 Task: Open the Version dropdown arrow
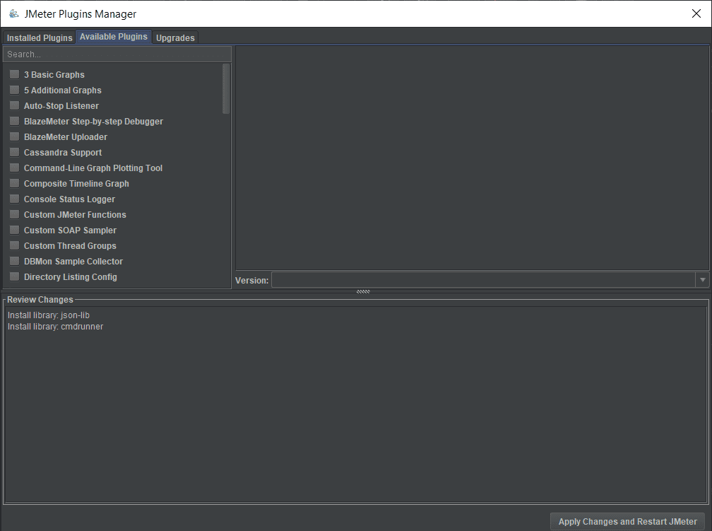click(702, 280)
